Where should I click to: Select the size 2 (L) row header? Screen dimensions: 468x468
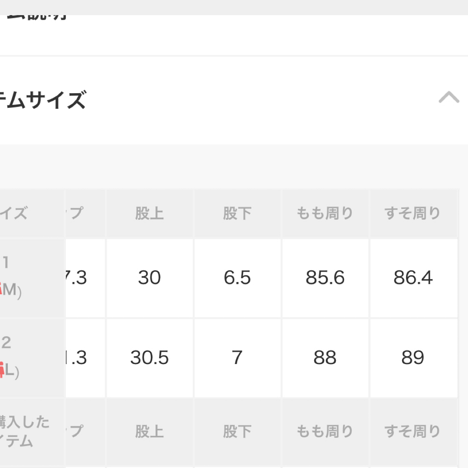coord(32,358)
